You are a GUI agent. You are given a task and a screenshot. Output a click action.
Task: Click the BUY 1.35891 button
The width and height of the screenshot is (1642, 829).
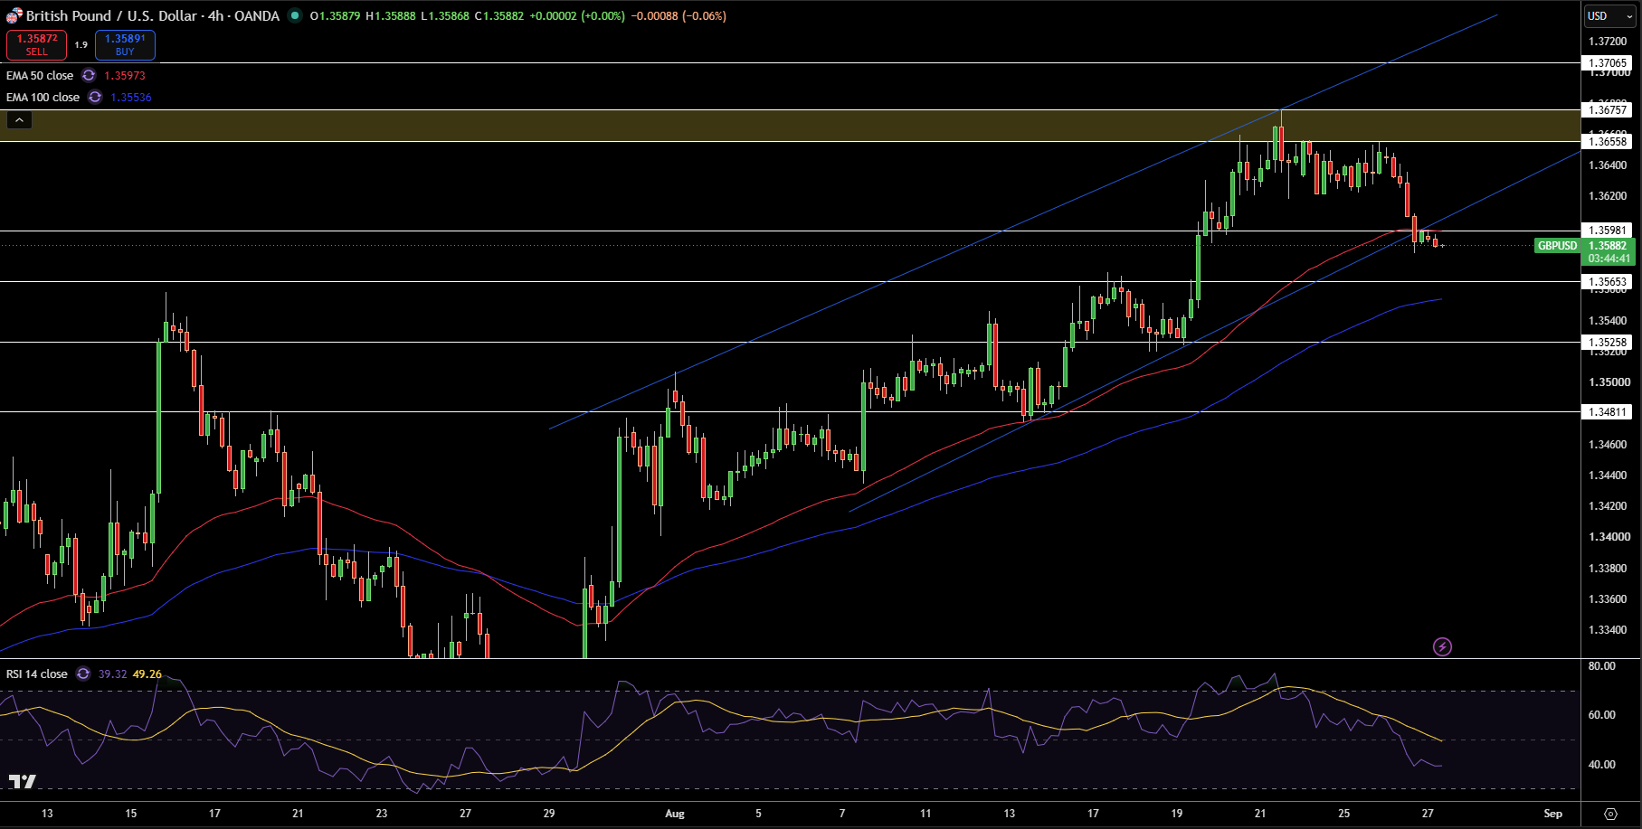click(x=125, y=45)
